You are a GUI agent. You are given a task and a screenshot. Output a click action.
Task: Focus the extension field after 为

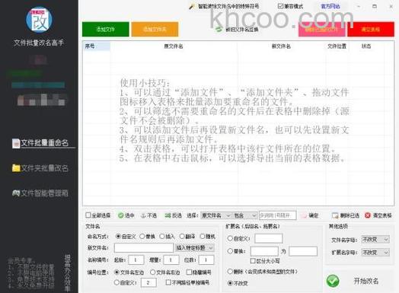tap(303, 251)
